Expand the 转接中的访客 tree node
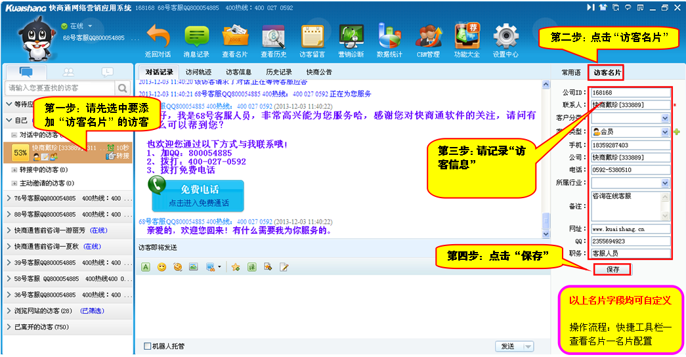 pyautogui.click(x=14, y=170)
